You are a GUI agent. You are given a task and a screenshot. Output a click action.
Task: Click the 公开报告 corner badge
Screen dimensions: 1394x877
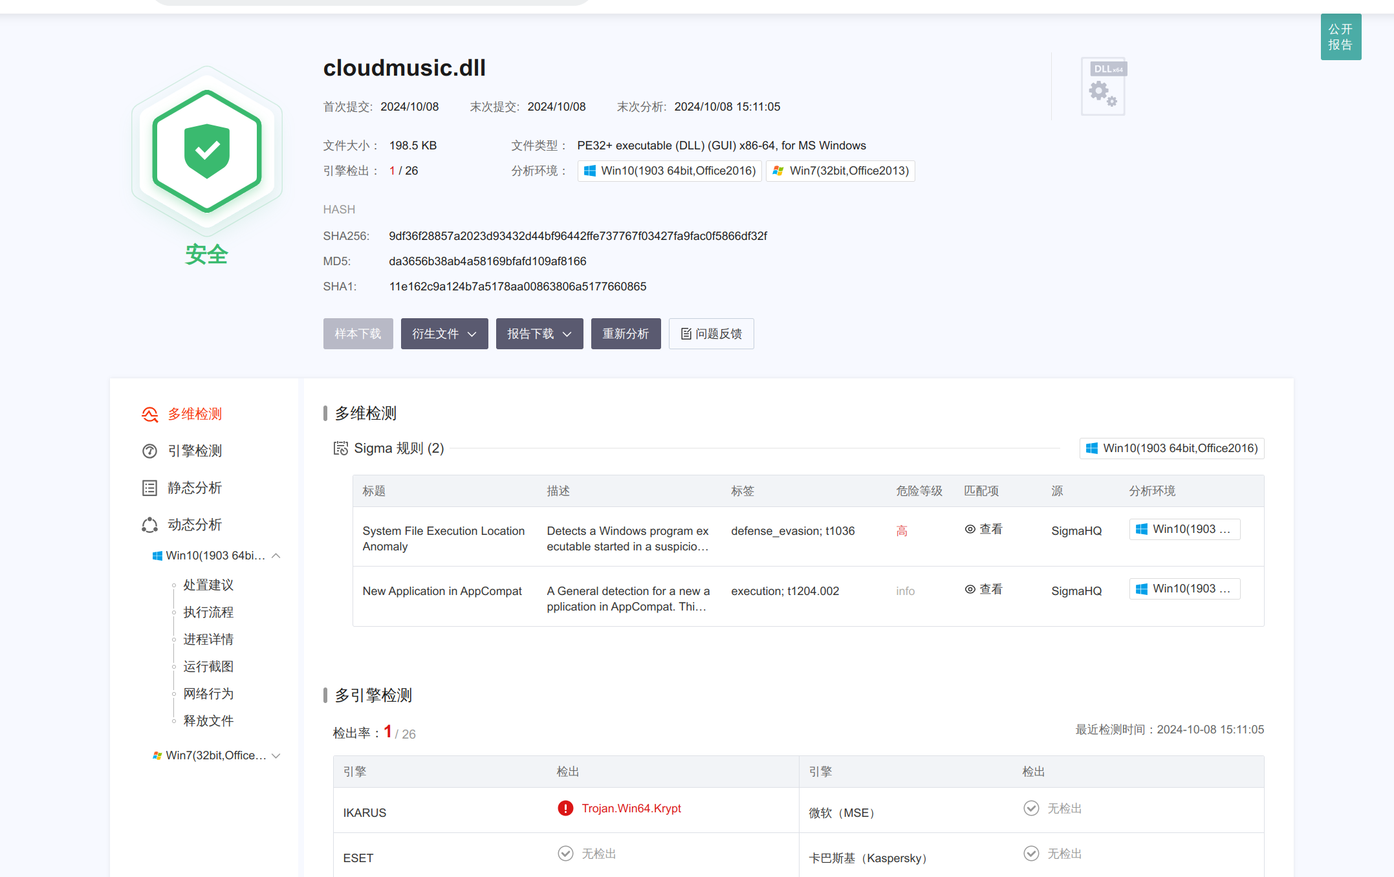[1340, 37]
